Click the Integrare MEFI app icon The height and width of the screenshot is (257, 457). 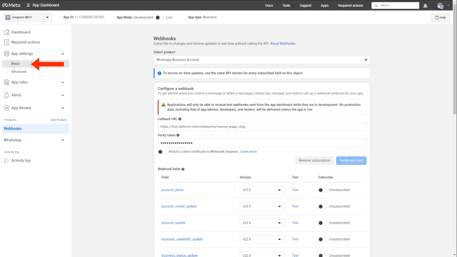(x=8, y=17)
